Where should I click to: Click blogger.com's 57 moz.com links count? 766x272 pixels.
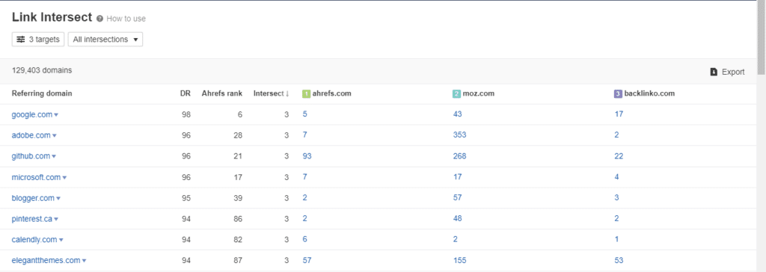(x=457, y=198)
